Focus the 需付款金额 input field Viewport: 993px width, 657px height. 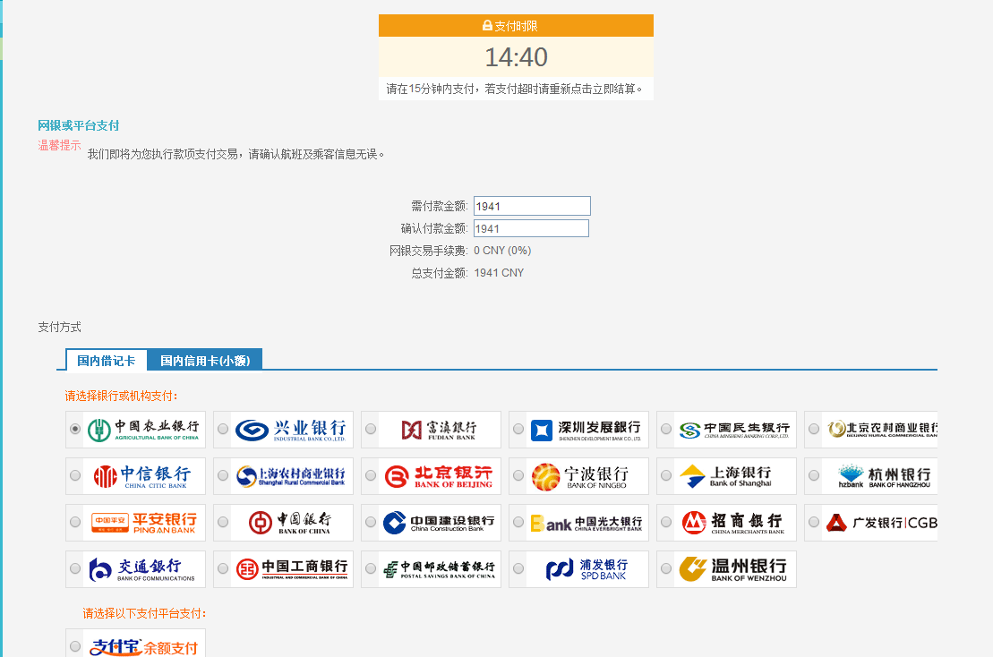[532, 207]
